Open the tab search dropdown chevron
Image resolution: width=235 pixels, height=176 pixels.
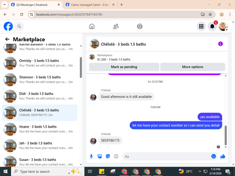(x=5, y=5)
